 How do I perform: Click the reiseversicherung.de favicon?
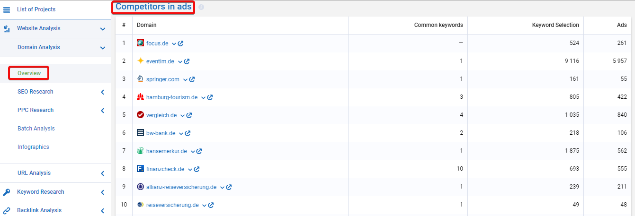(x=140, y=205)
